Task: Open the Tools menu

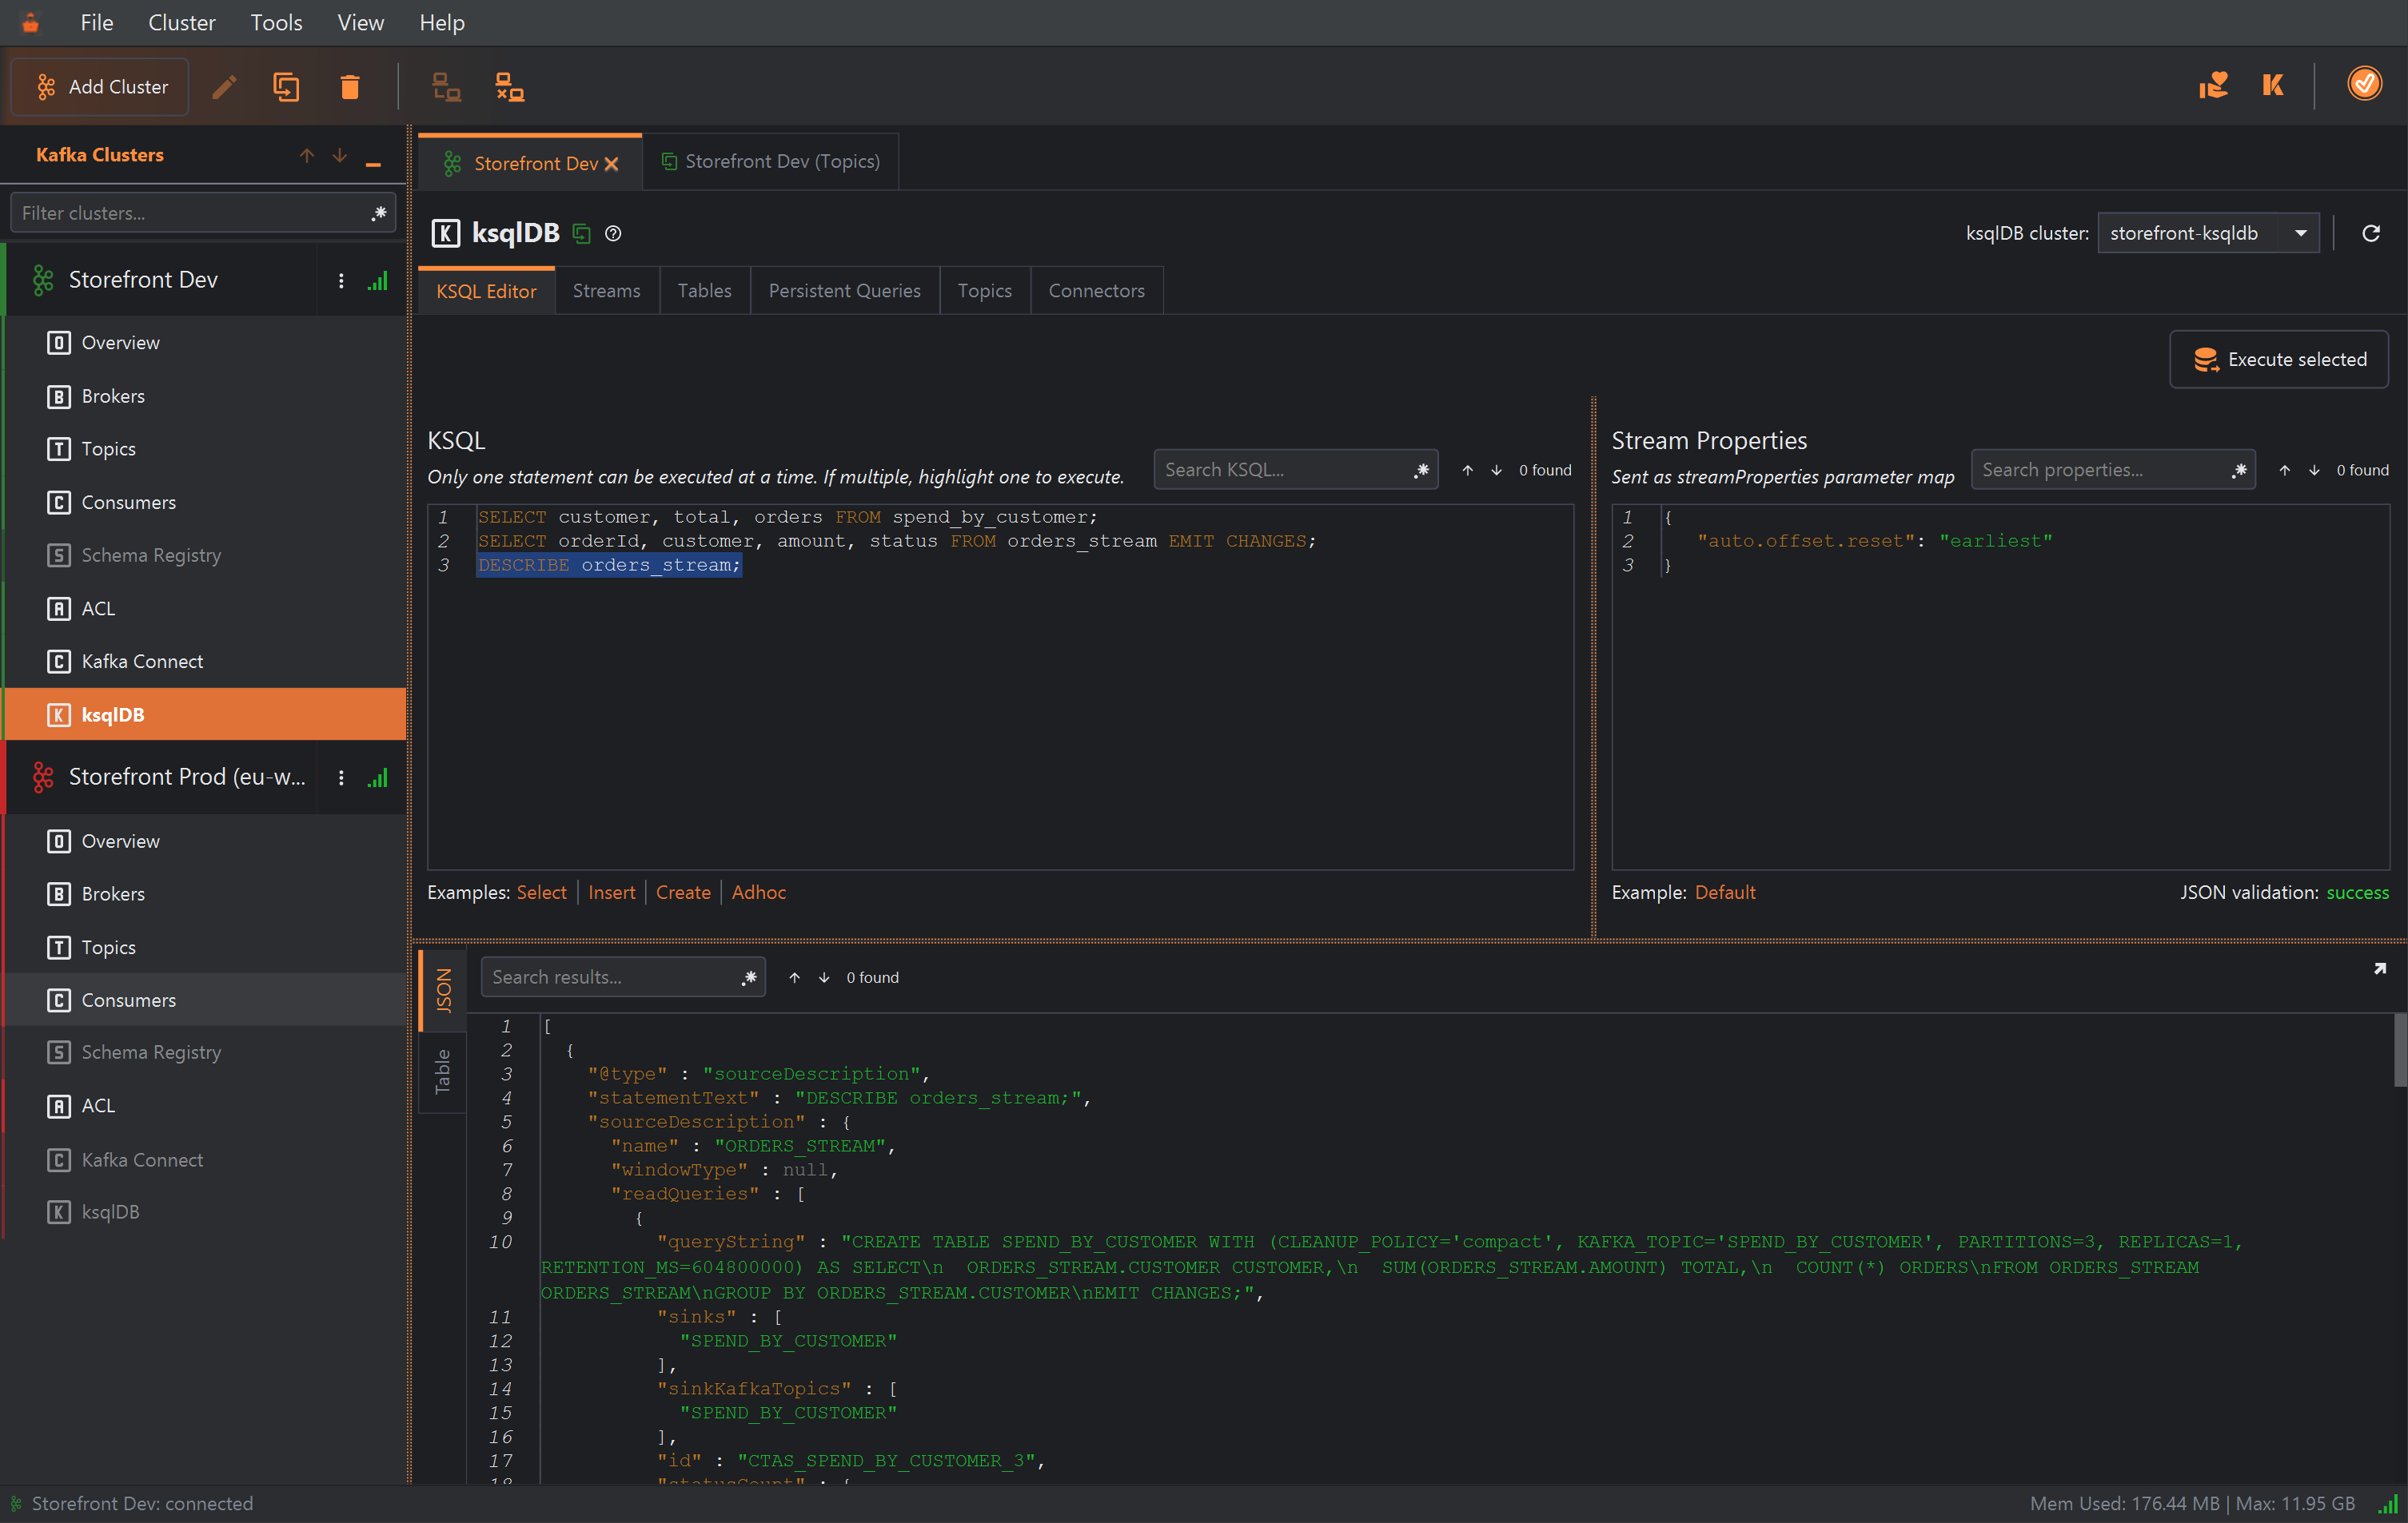Action: 276,22
